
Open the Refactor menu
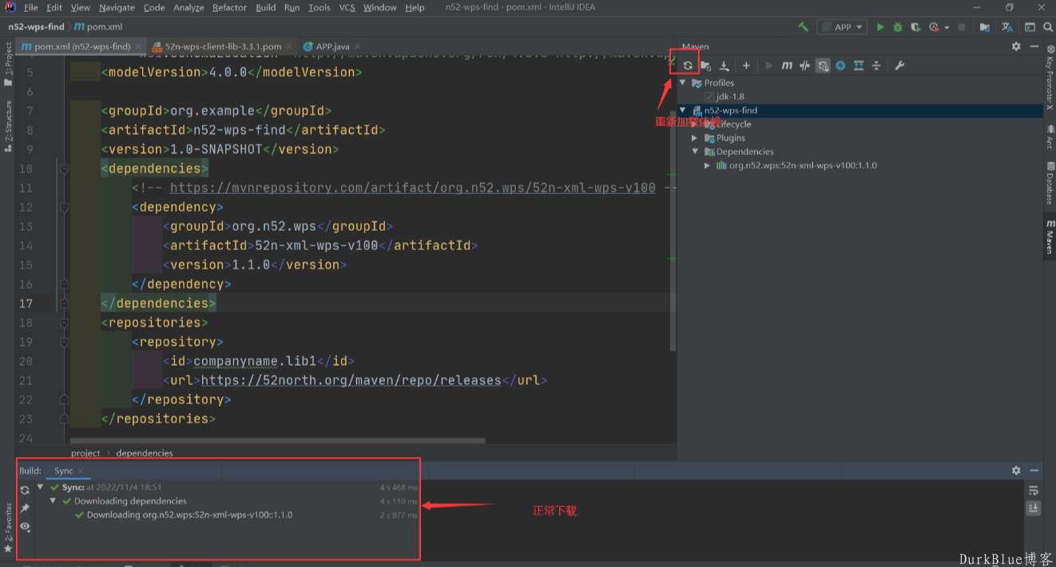(229, 7)
